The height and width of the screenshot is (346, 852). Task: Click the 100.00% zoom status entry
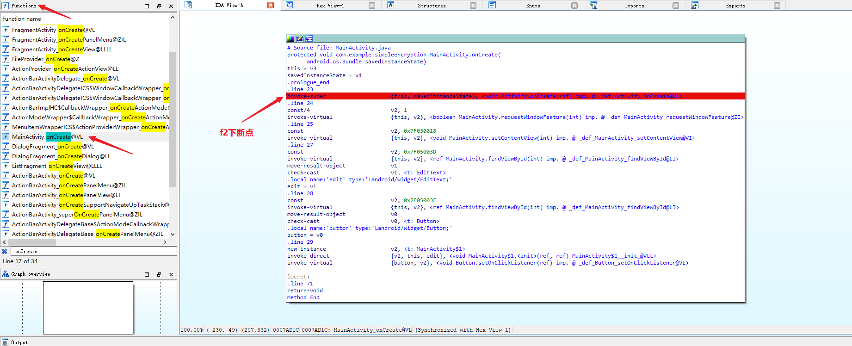tap(191, 330)
